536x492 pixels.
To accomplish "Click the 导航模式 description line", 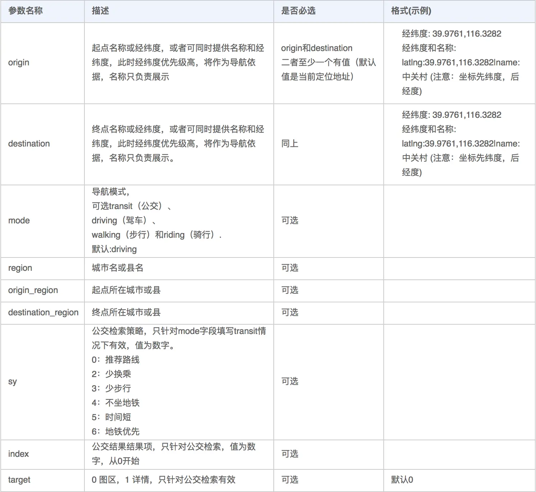I will pyautogui.click(x=110, y=192).
